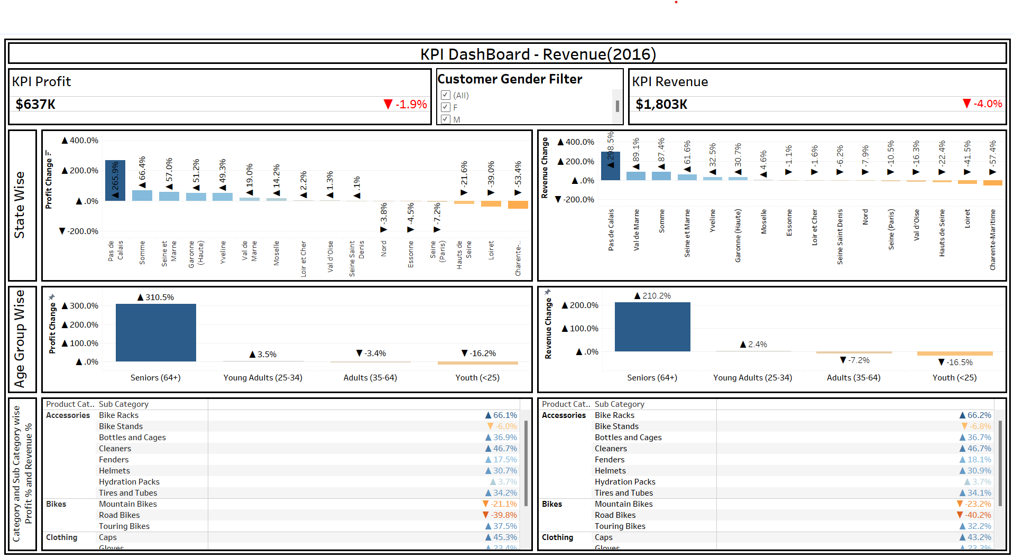Select the Somme 66.4% profit bar
Screen dimensions: 1014x558
click(142, 196)
